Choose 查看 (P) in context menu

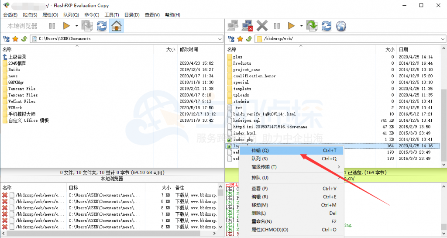pos(291,189)
